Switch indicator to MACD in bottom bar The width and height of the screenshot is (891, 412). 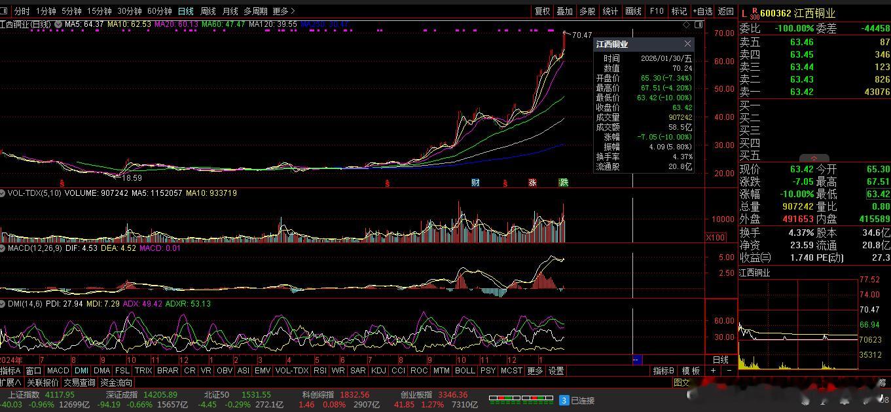[x=58, y=371]
